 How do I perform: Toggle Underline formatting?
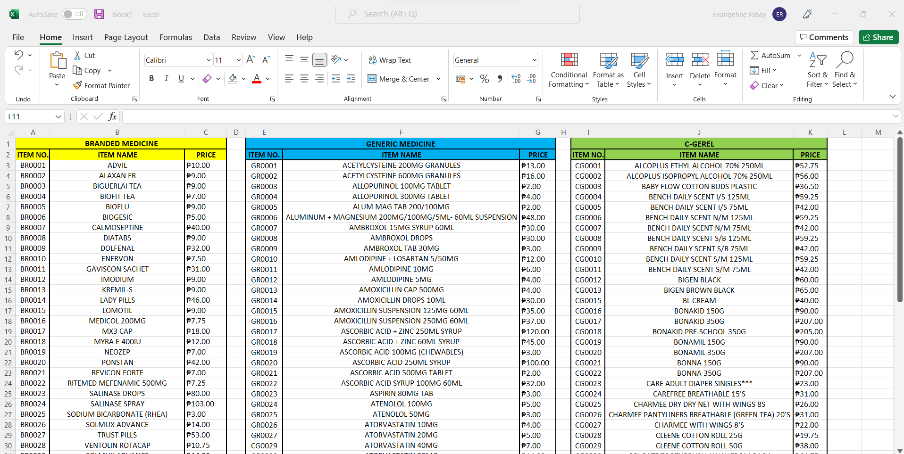click(181, 79)
